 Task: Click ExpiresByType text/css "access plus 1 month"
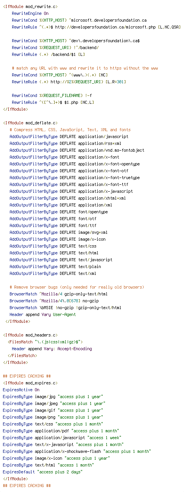click(53, 424)
